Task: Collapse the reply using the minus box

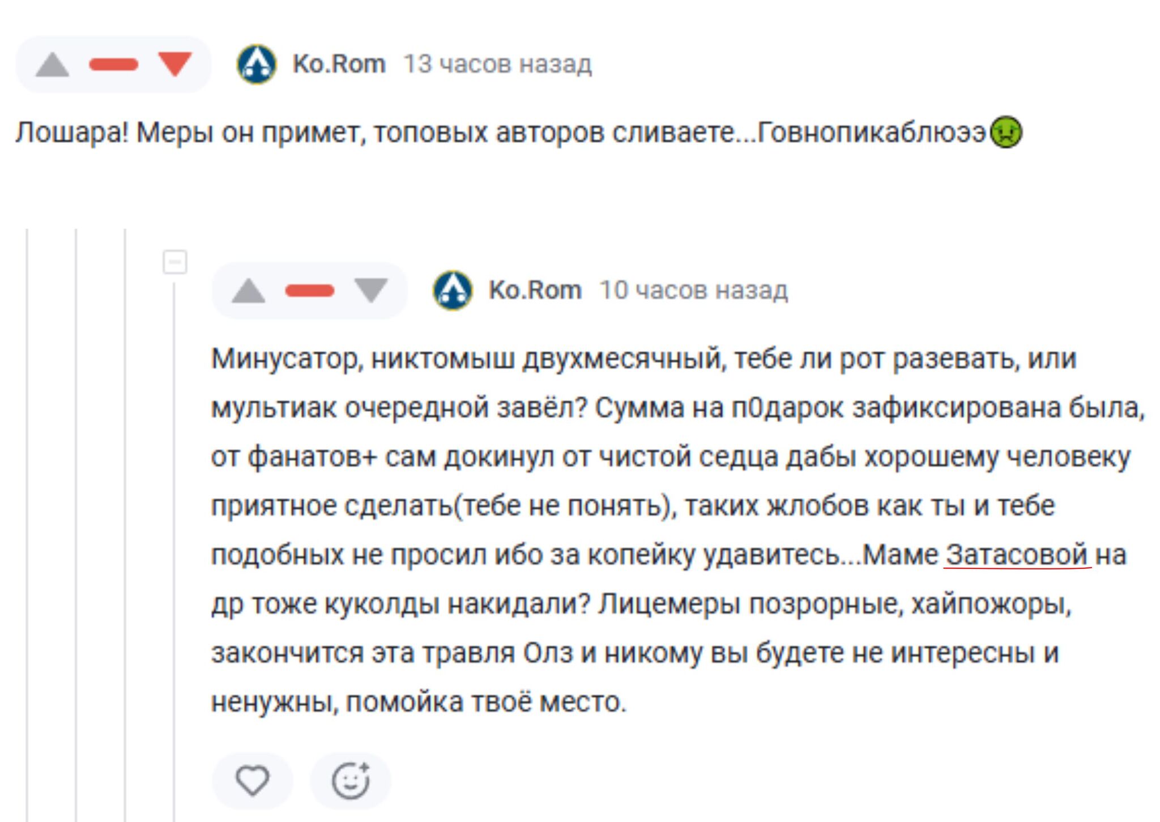Action: point(174,262)
